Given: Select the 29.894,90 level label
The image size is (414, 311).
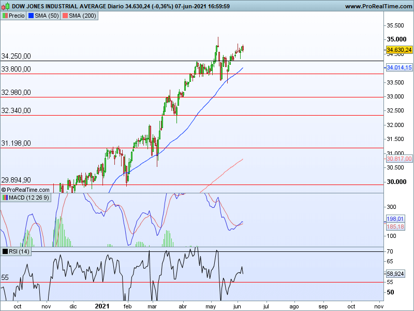Looking at the screenshot, I should (16, 180).
